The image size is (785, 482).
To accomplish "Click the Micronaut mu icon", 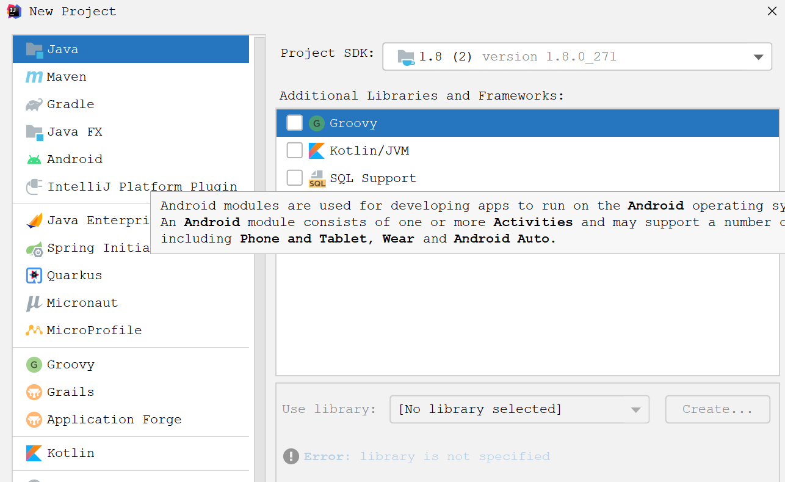I will [x=34, y=303].
